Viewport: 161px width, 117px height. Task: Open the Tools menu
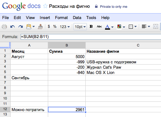click(91, 17)
